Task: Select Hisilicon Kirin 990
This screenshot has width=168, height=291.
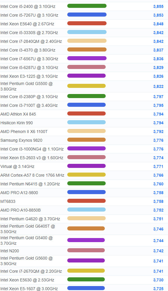Action: pos(17,123)
